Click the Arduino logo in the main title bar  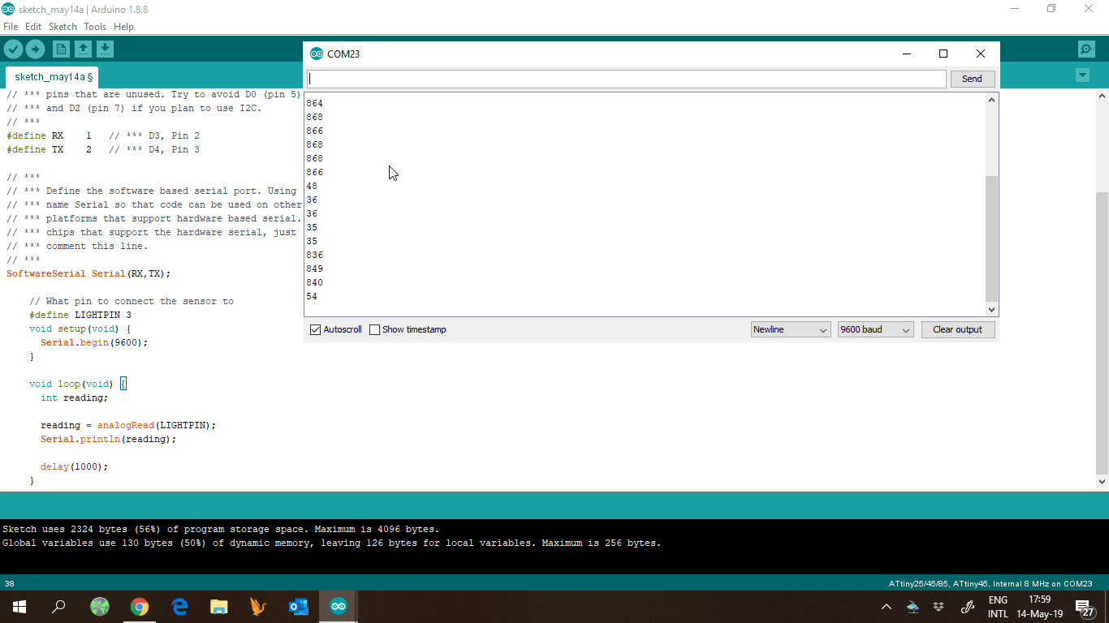pos(8,9)
